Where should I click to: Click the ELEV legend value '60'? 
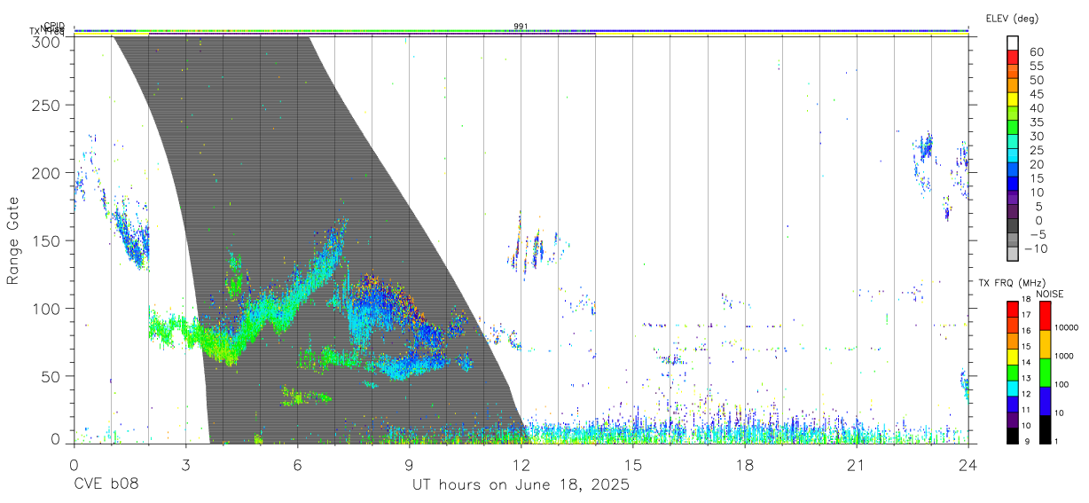click(1036, 52)
